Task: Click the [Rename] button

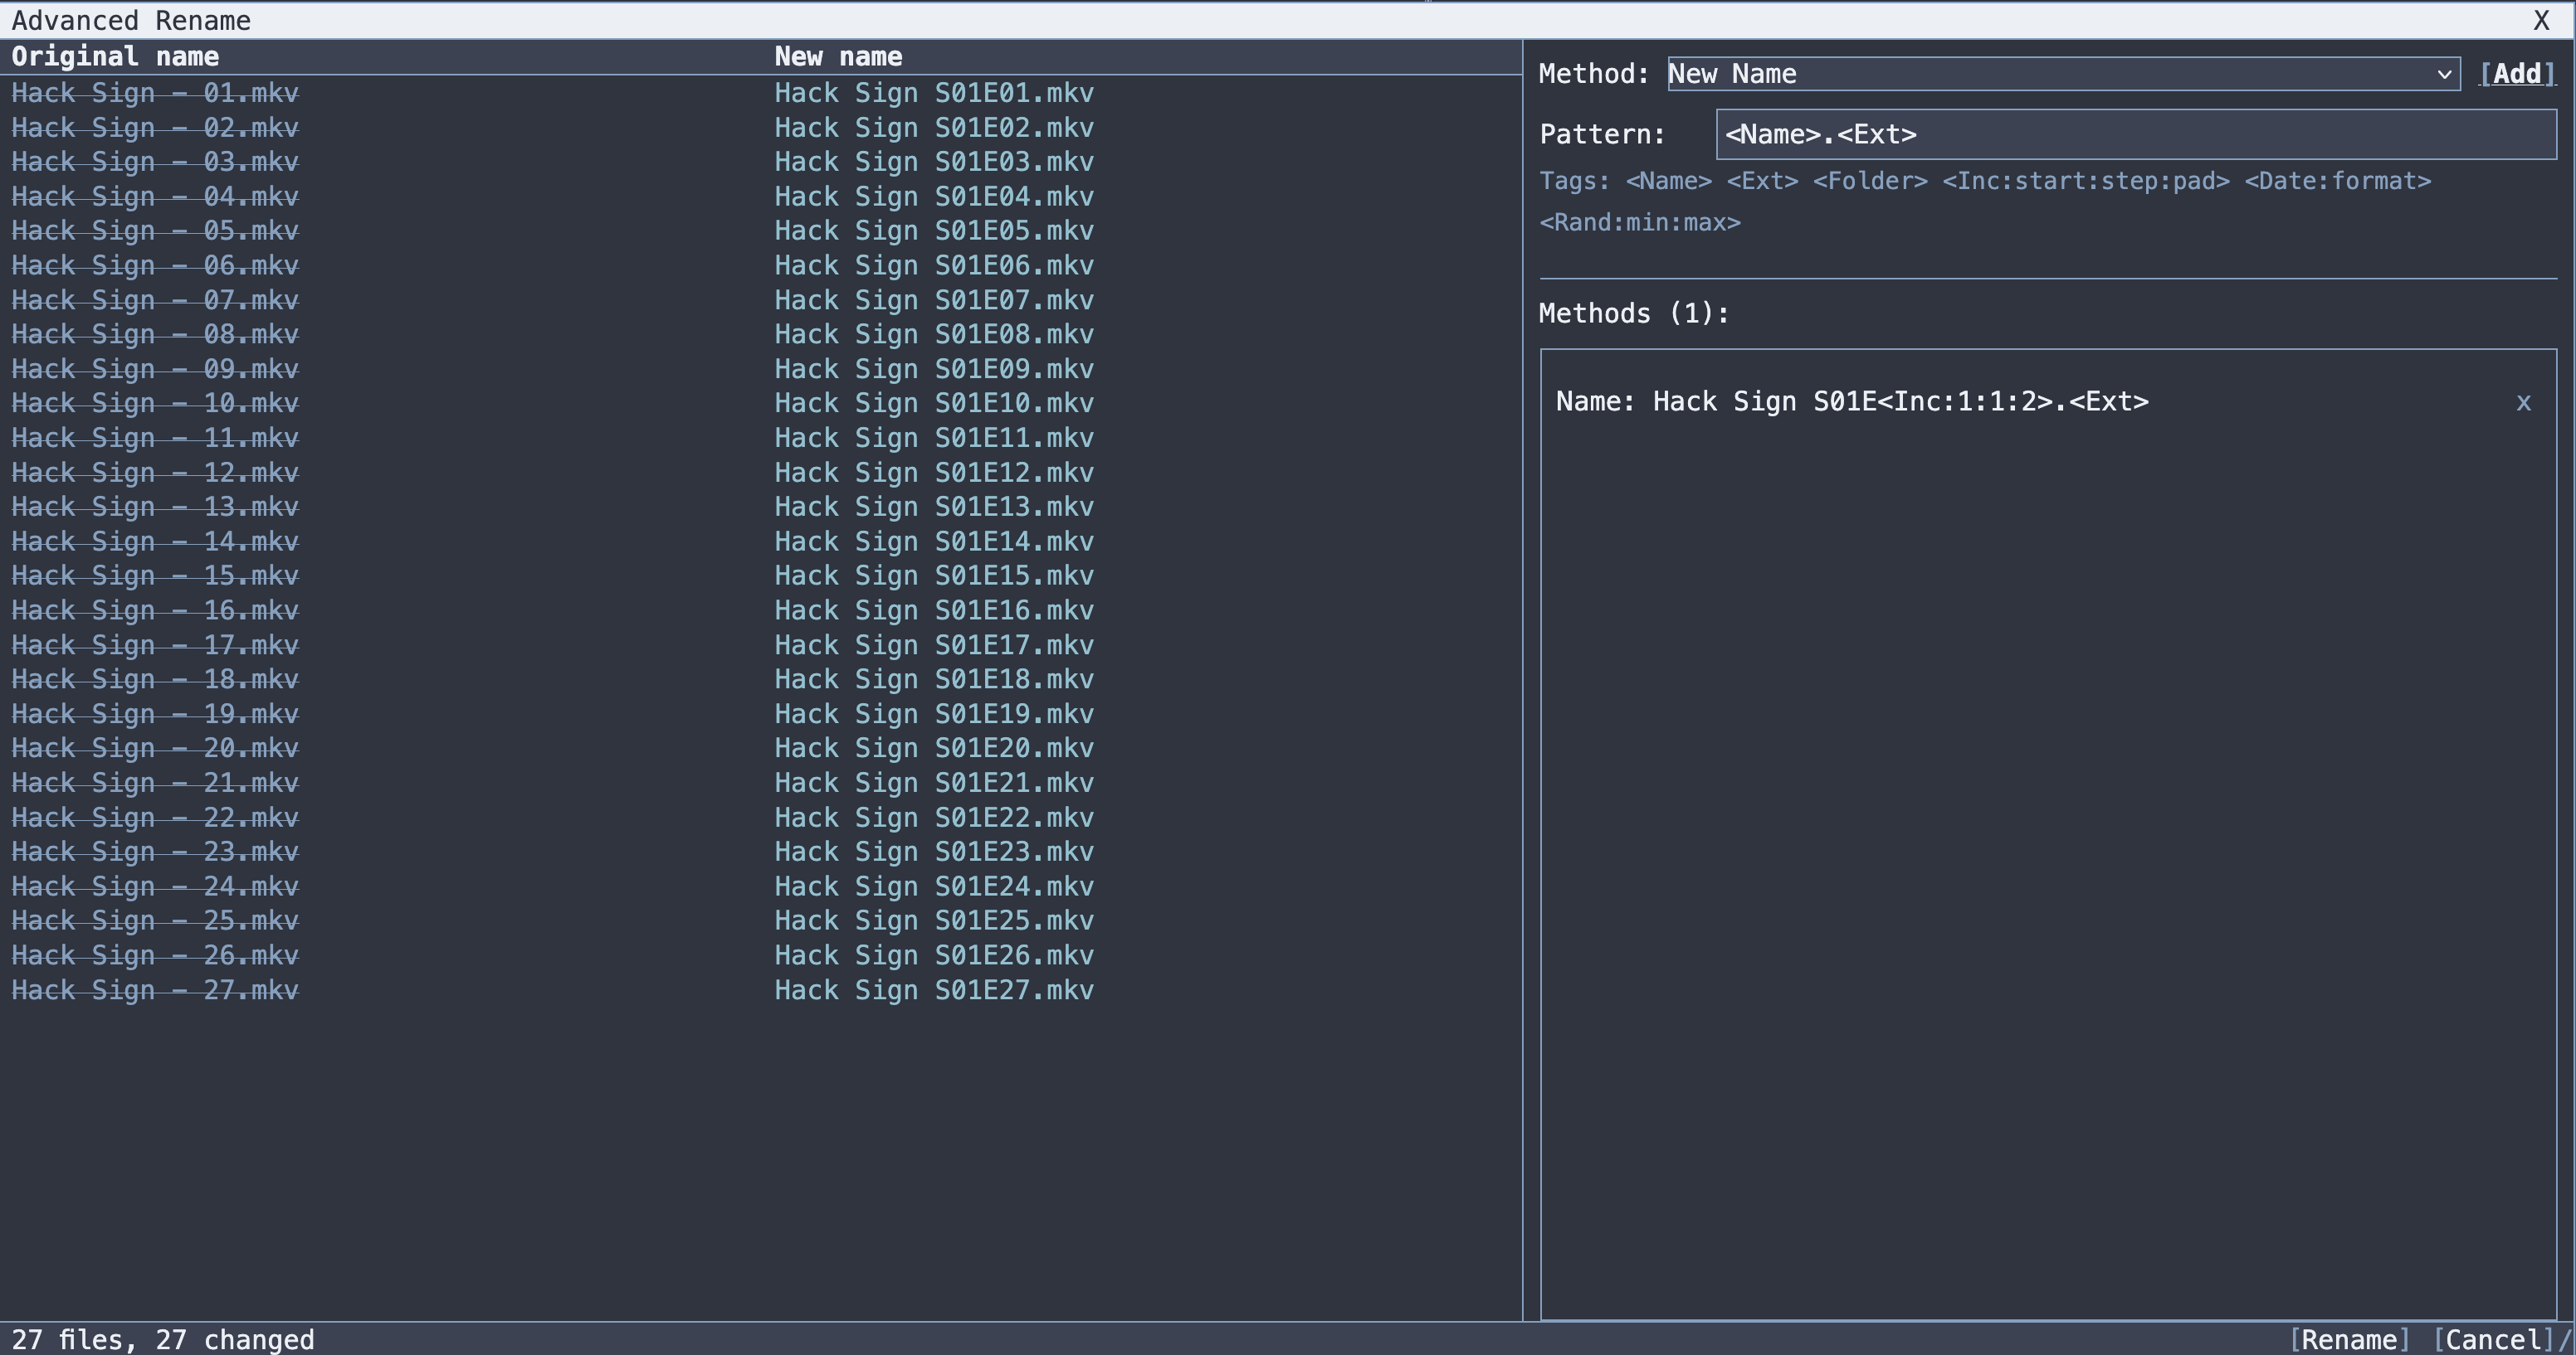Action: click(x=2349, y=1339)
